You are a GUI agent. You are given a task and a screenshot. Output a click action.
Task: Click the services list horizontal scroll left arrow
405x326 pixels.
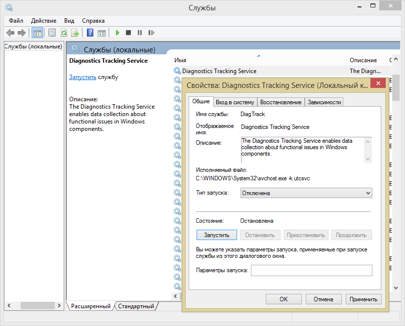click(176, 296)
